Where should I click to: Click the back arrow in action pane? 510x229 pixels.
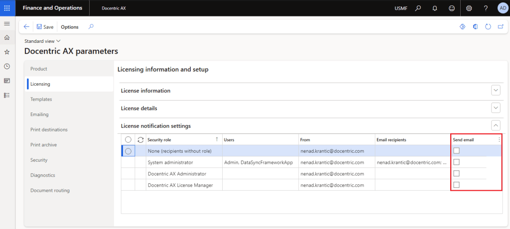(27, 27)
